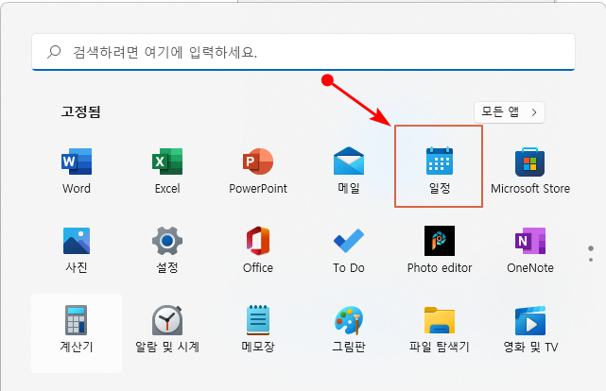
Task: Launch Photo editor
Action: tap(440, 250)
